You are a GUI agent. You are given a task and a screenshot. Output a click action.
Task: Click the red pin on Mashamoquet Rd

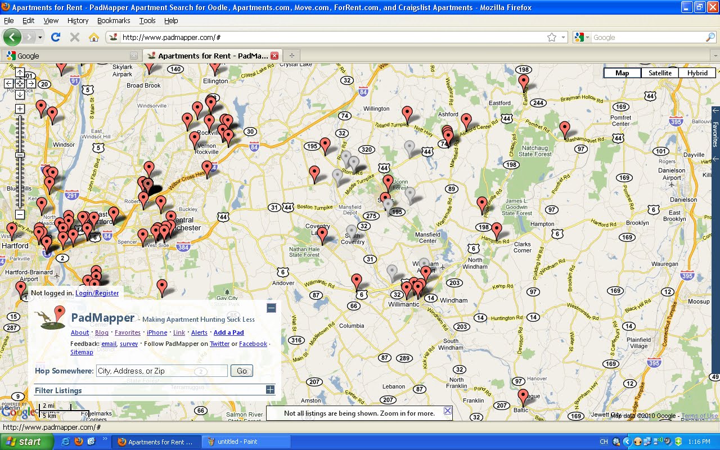[565, 129]
